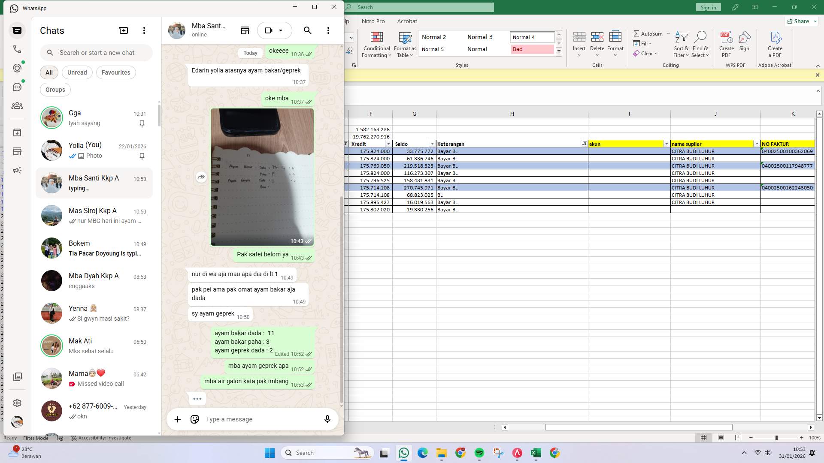
Task: Open the attachment menu in the message bar
Action: (178, 419)
